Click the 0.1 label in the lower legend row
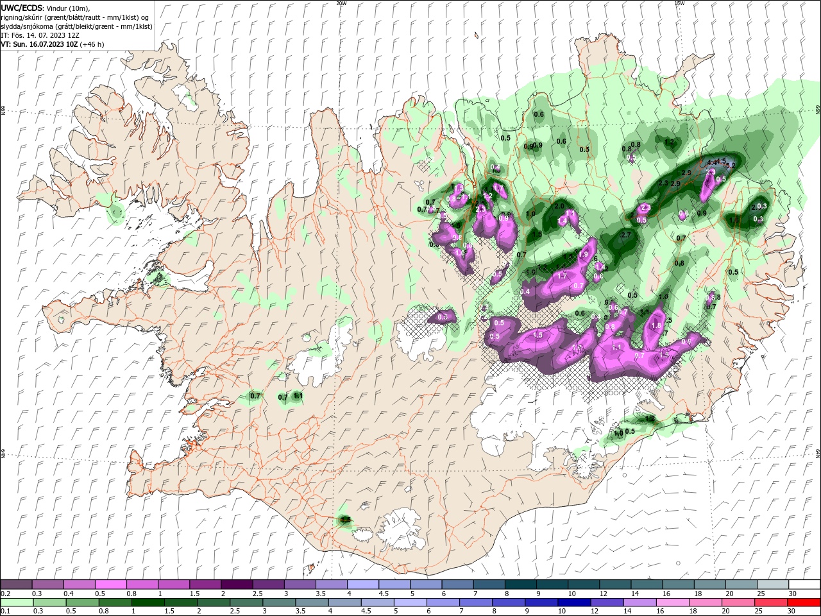 (x=5, y=612)
